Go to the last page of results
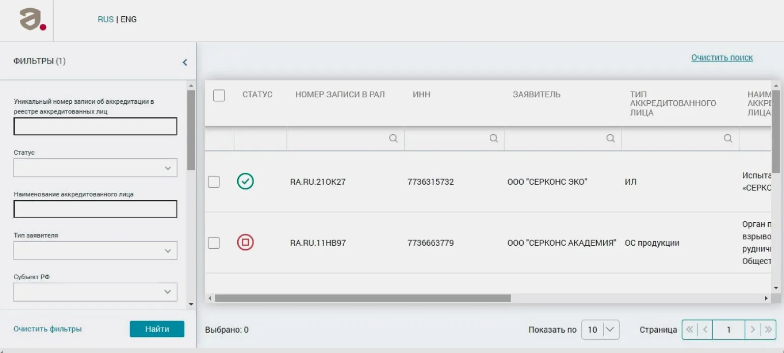The width and height of the screenshot is (784, 353). 768,330
